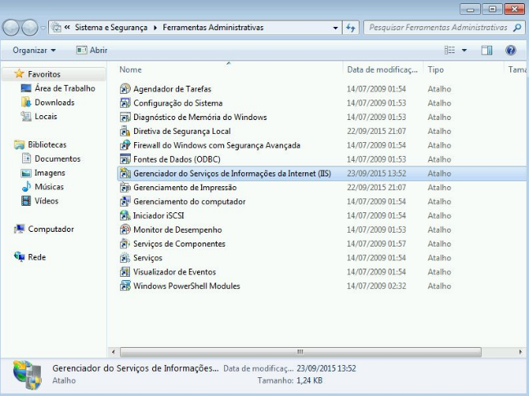Screen dimensions: 529x396
Task: Click date 22/09/2015 21:07 of Diretiva row
Action: (x=376, y=131)
